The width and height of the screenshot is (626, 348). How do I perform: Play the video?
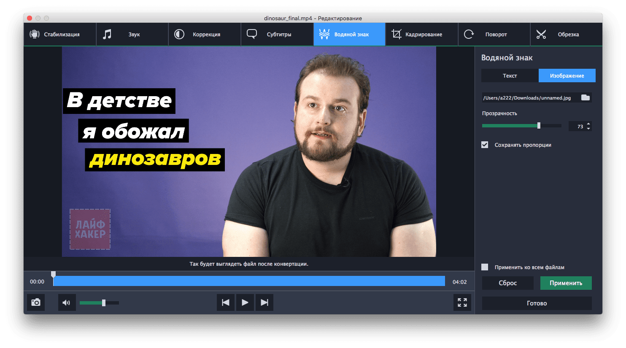coord(245,302)
